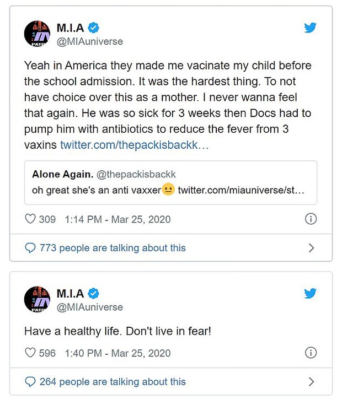Like the 'Have a healthy life' tweet
The image size is (342, 400).
click(30, 353)
